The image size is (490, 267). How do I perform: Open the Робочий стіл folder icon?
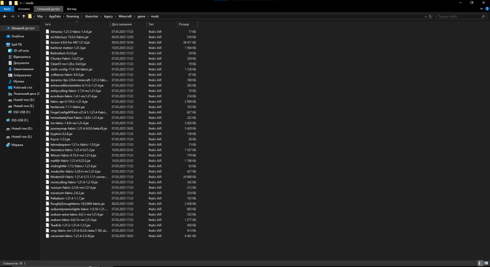(x=10, y=88)
